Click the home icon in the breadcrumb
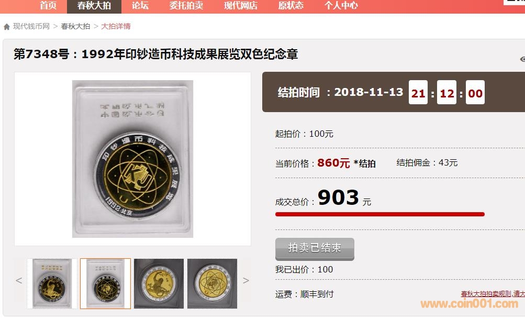This screenshot has height=318, width=525. 7,27
